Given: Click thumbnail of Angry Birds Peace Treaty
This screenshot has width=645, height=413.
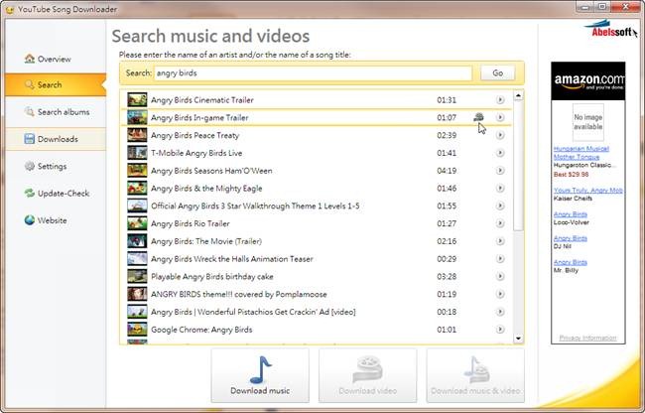Looking at the screenshot, I should click(137, 135).
